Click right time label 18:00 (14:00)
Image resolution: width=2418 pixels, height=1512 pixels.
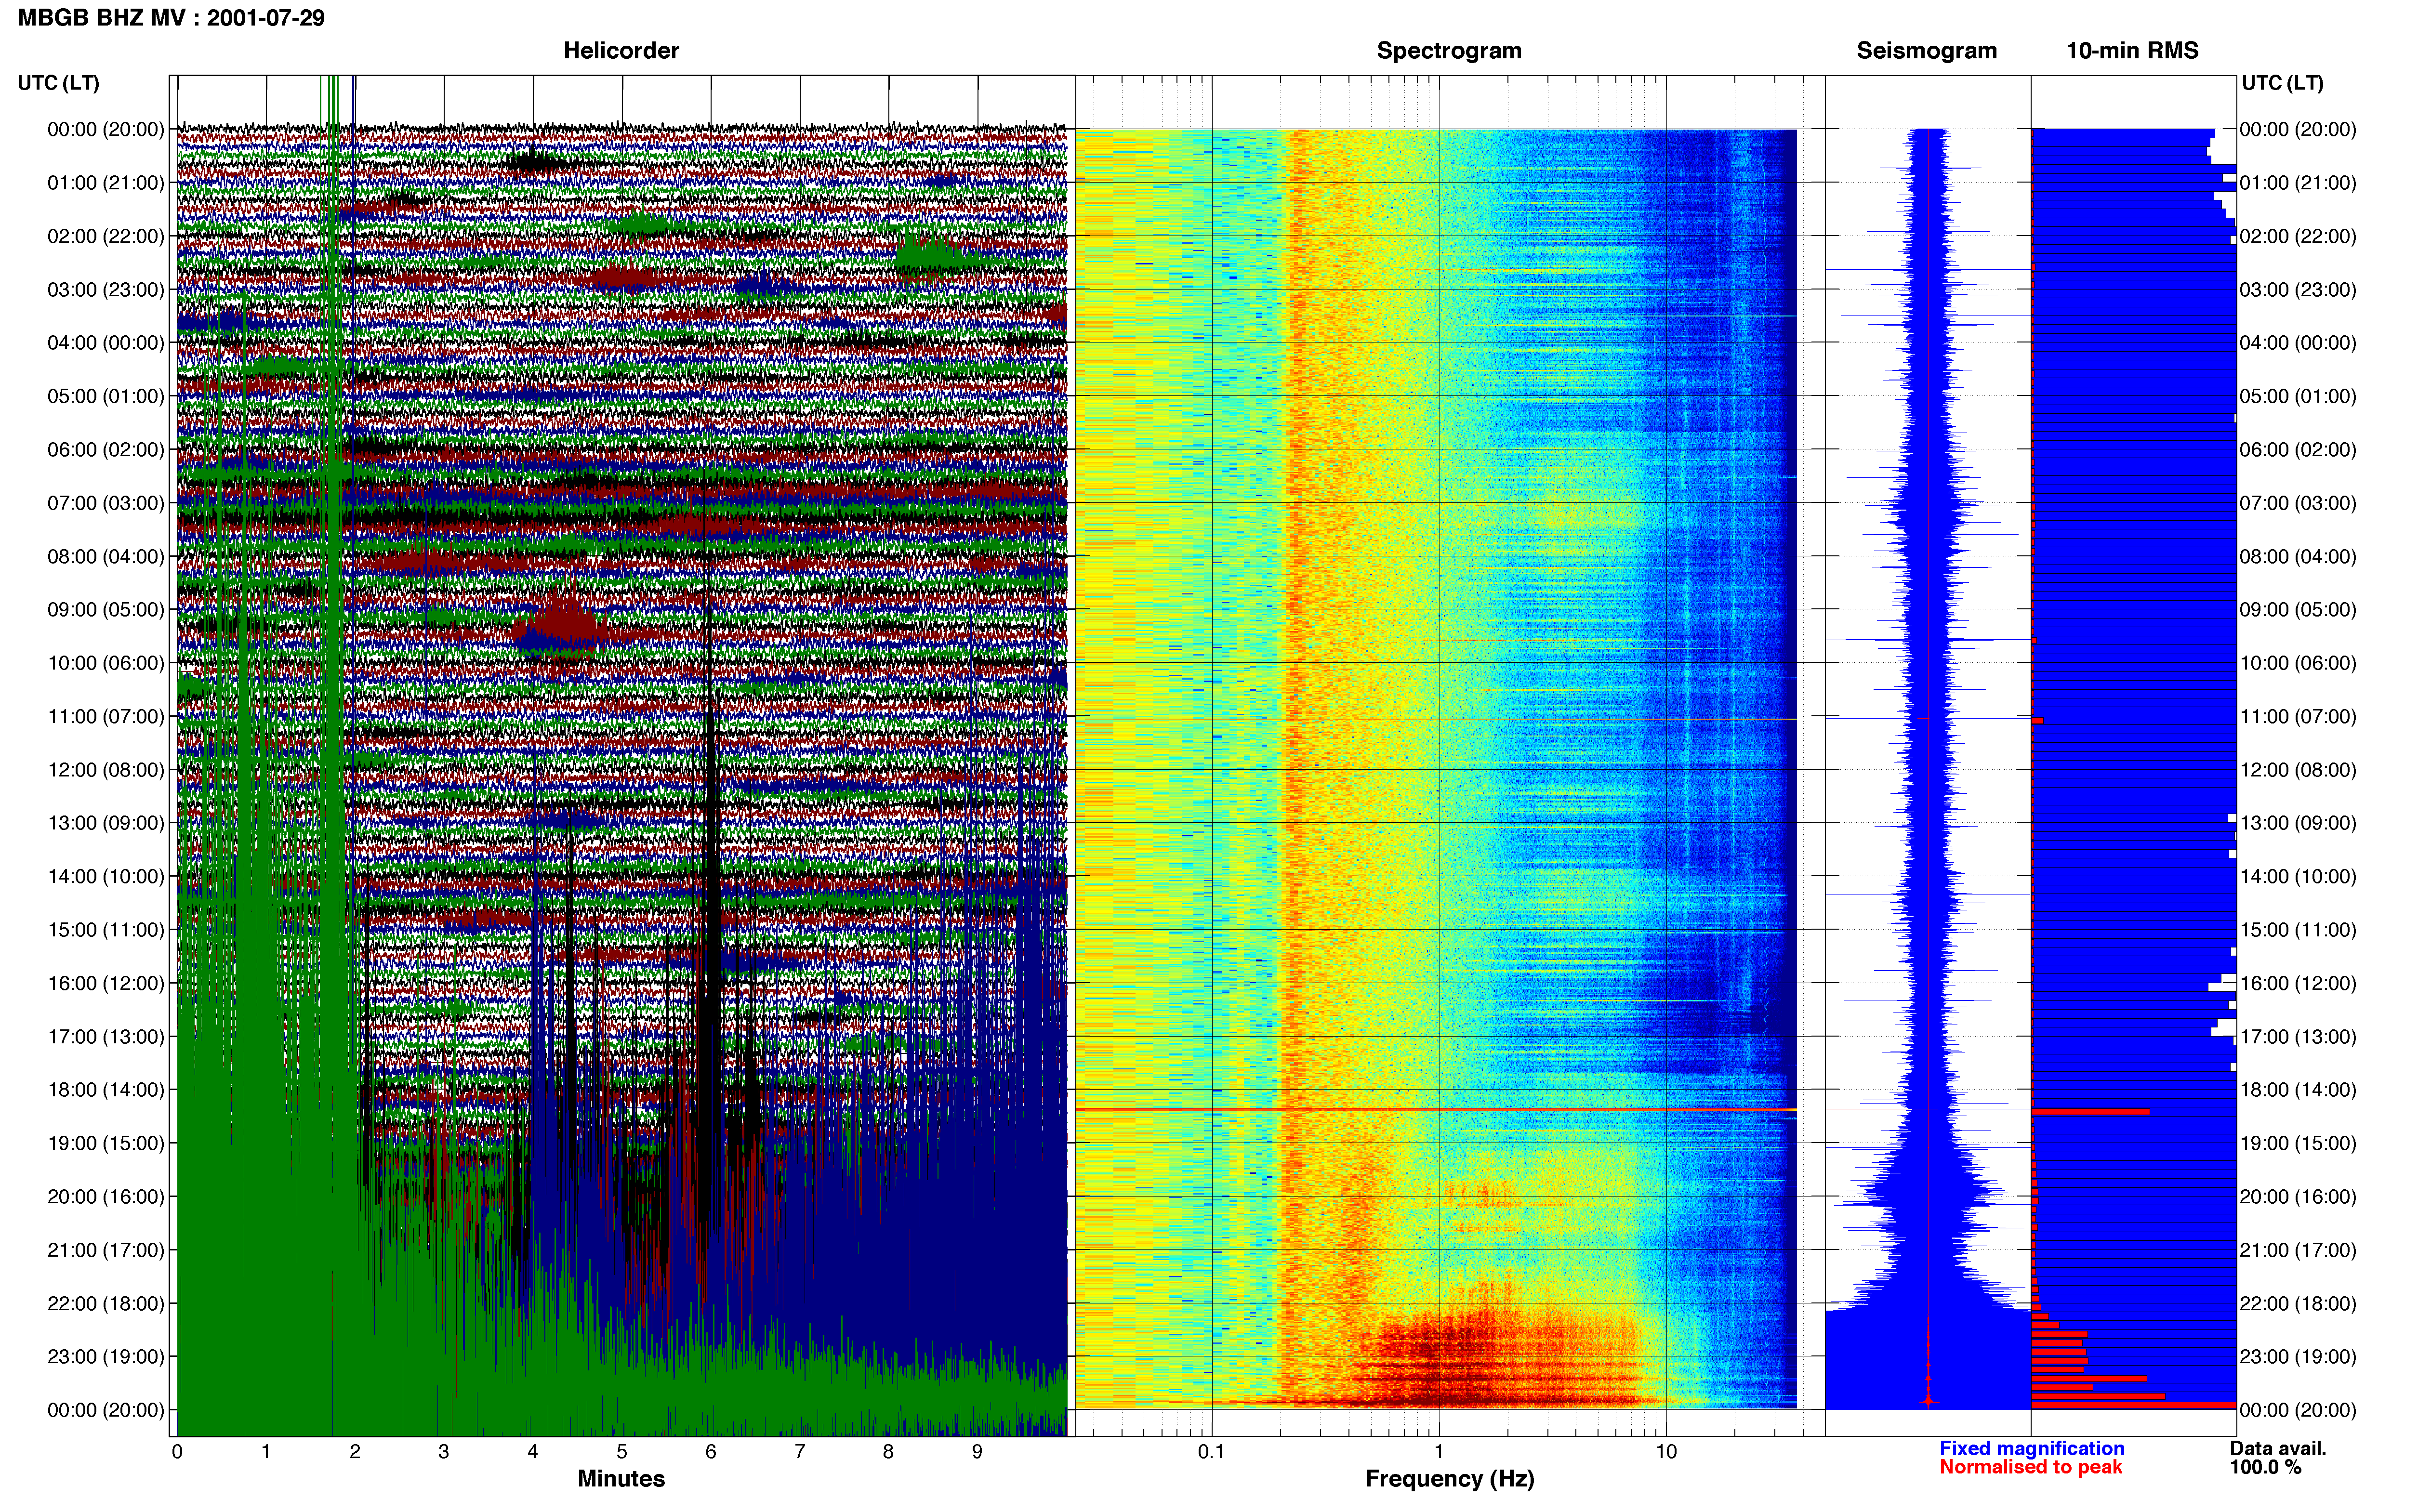point(2298,1090)
